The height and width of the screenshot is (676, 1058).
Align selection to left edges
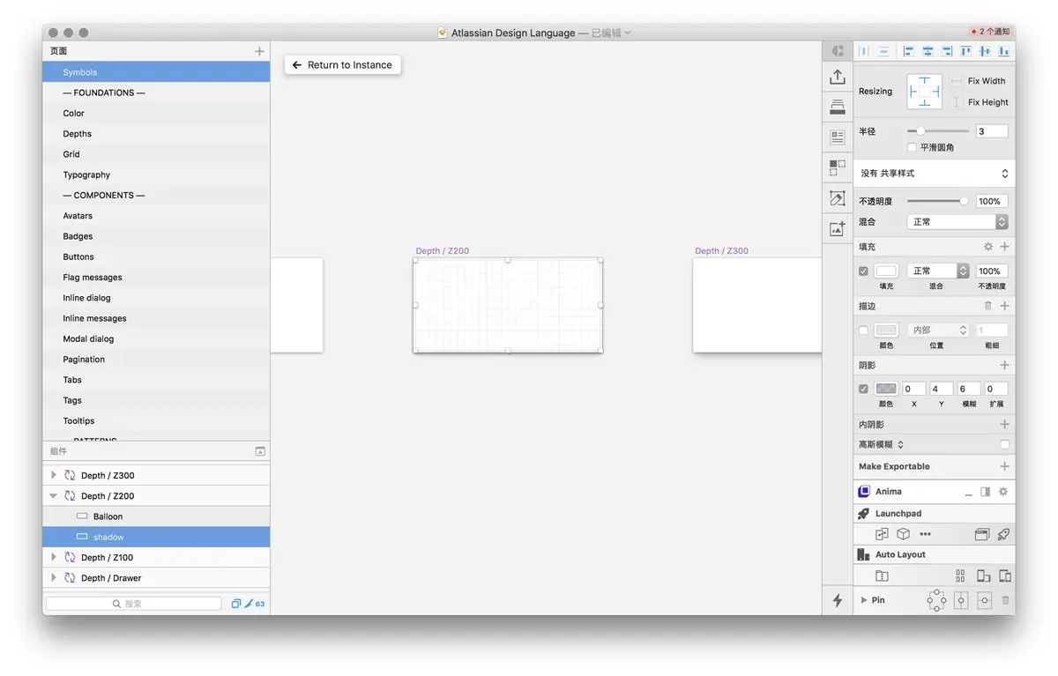909,52
